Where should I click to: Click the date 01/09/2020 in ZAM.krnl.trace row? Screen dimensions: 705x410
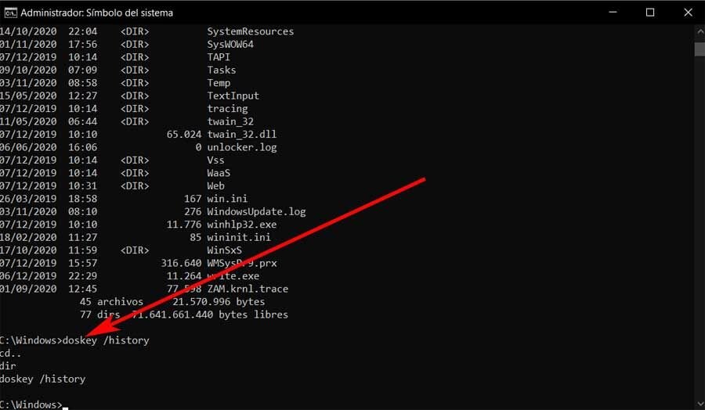click(x=28, y=289)
